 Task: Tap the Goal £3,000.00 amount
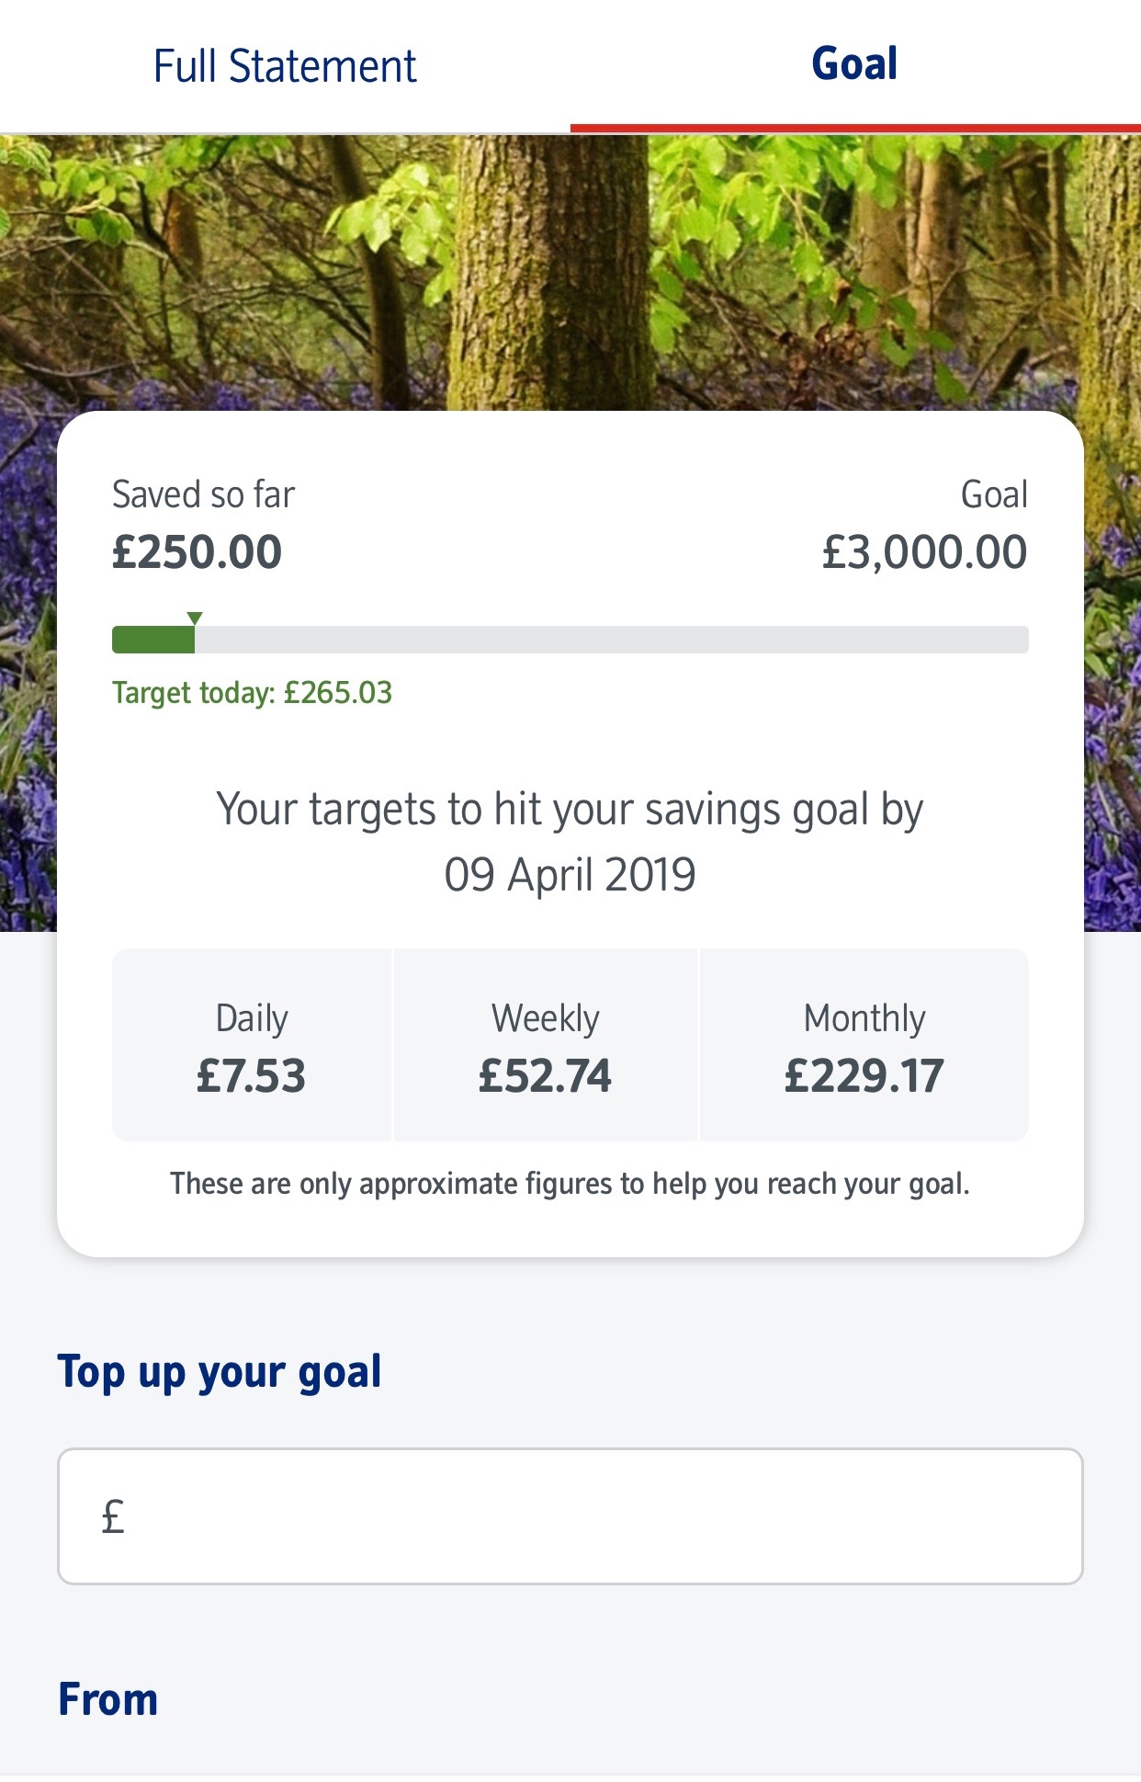click(924, 552)
